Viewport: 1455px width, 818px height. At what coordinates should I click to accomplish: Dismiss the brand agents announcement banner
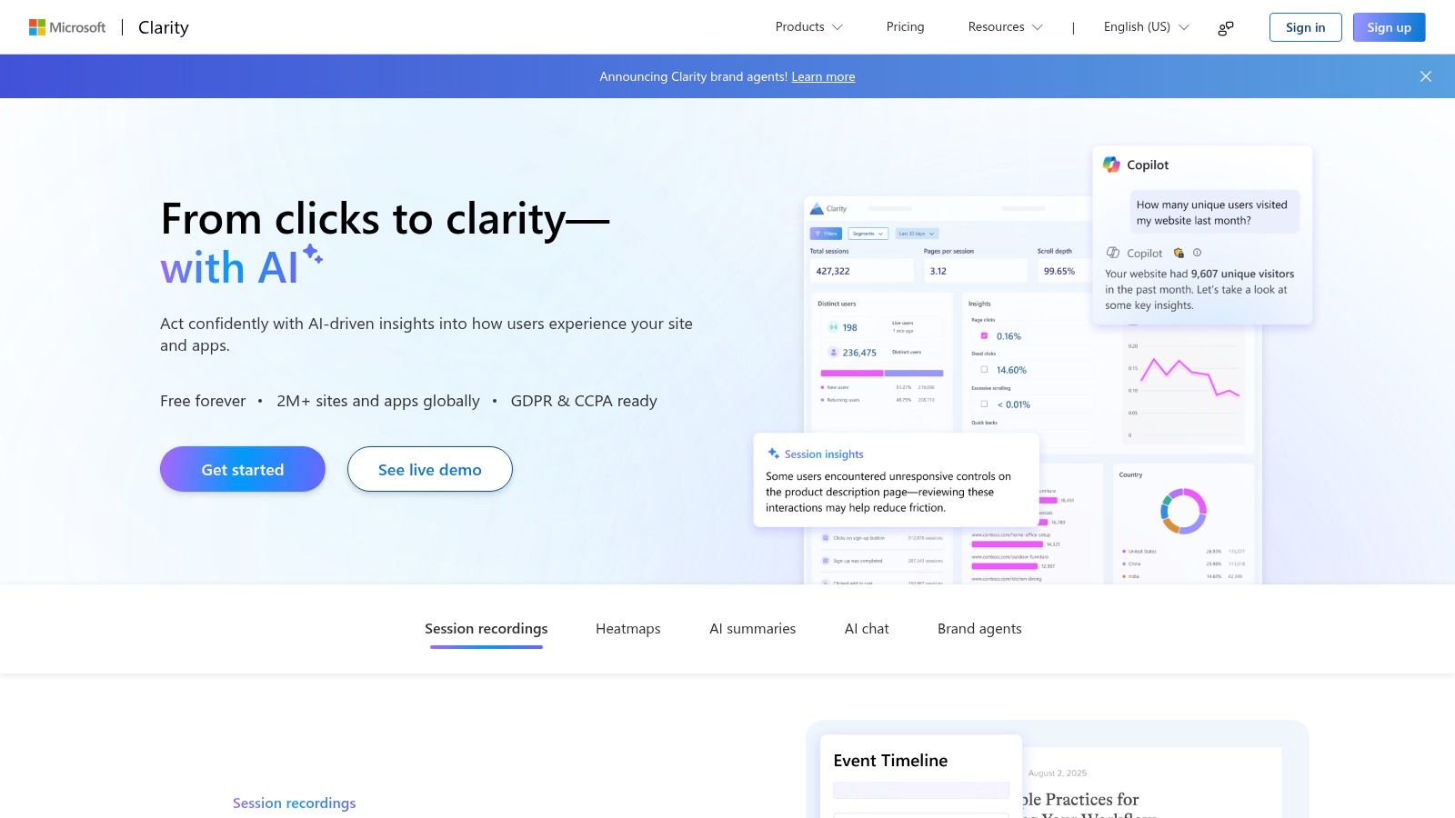[x=1425, y=76]
